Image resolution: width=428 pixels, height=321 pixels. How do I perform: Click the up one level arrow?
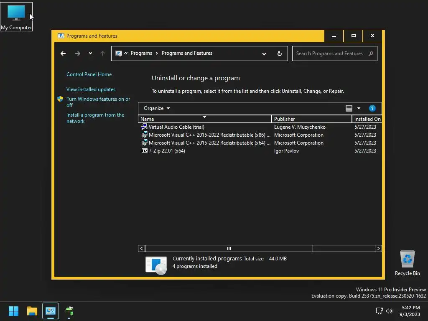coord(103,53)
